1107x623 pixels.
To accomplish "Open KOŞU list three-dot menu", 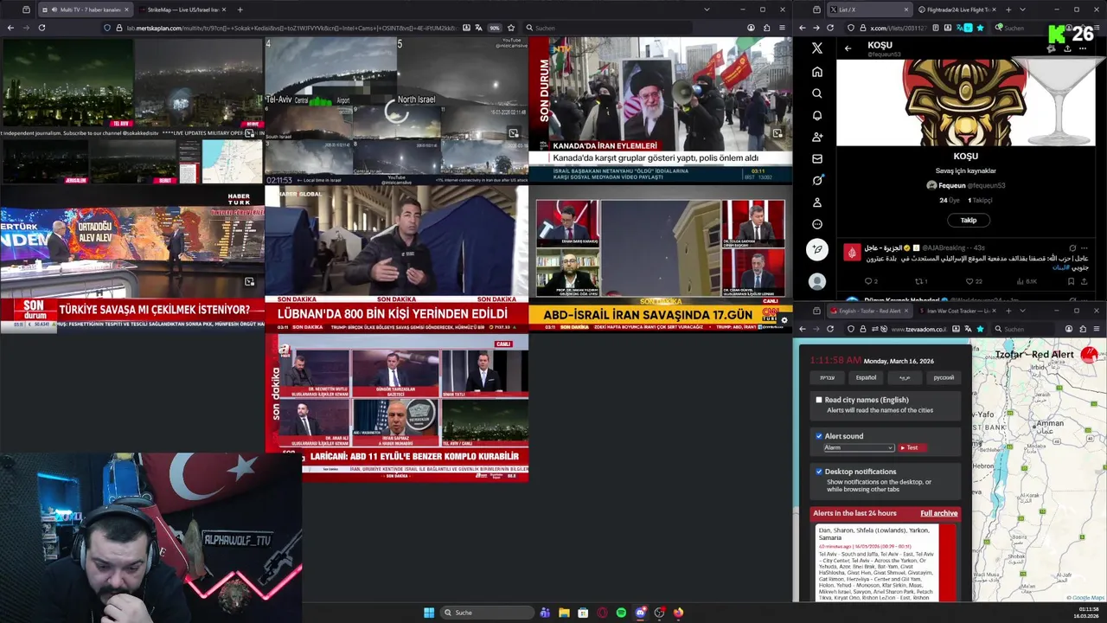I will click(x=1082, y=48).
